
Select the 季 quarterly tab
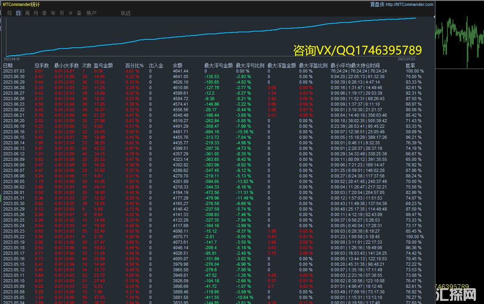coord(44,13)
